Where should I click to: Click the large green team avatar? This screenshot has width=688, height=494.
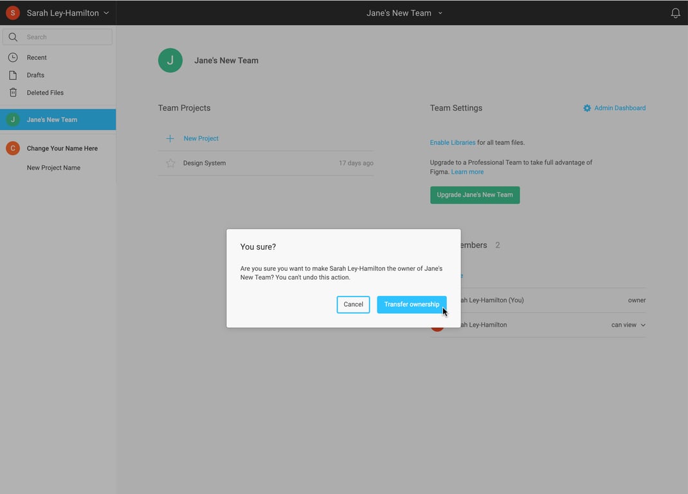170,60
